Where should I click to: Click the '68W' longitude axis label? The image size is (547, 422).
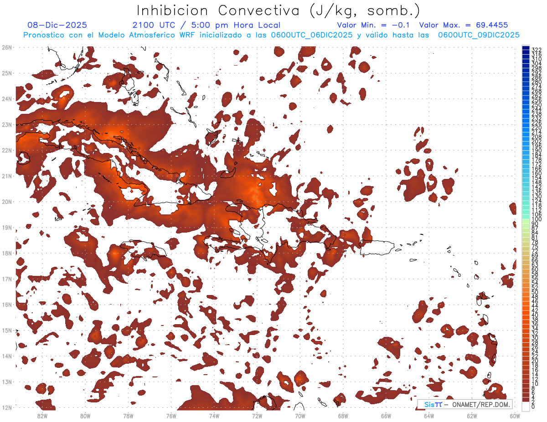click(343, 416)
